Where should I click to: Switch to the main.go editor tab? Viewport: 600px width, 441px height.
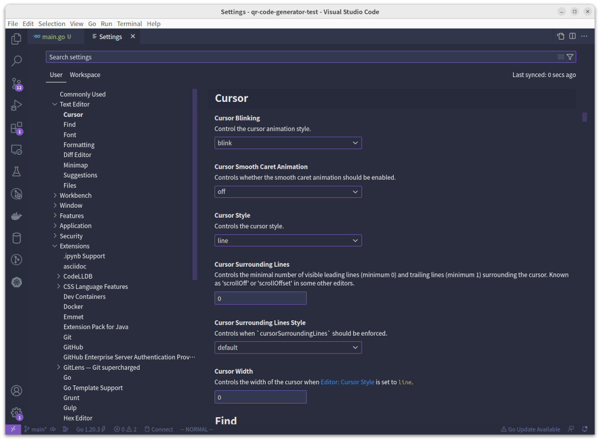(56, 37)
